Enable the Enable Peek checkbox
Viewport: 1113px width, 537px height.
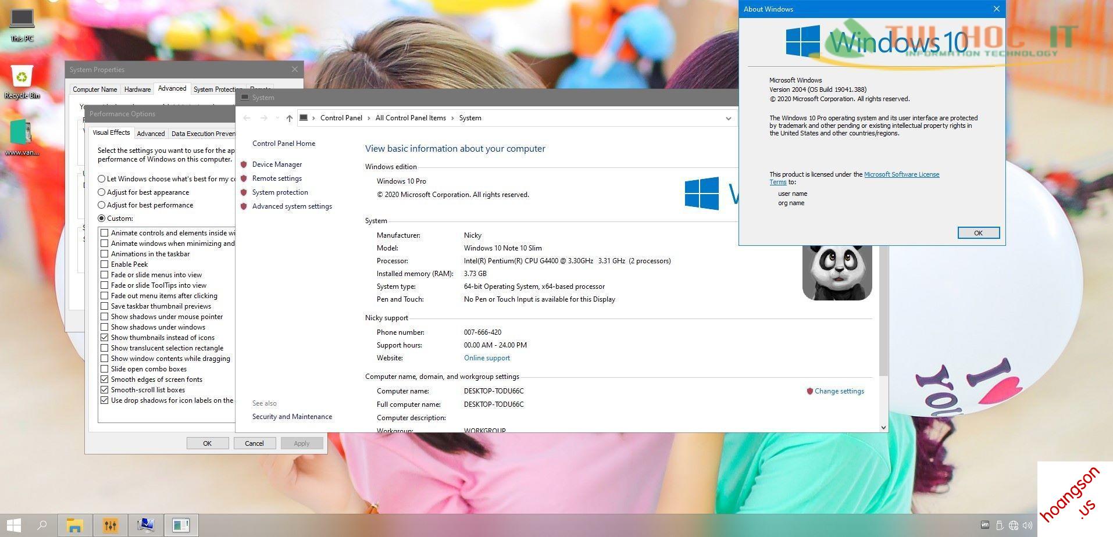coord(105,264)
